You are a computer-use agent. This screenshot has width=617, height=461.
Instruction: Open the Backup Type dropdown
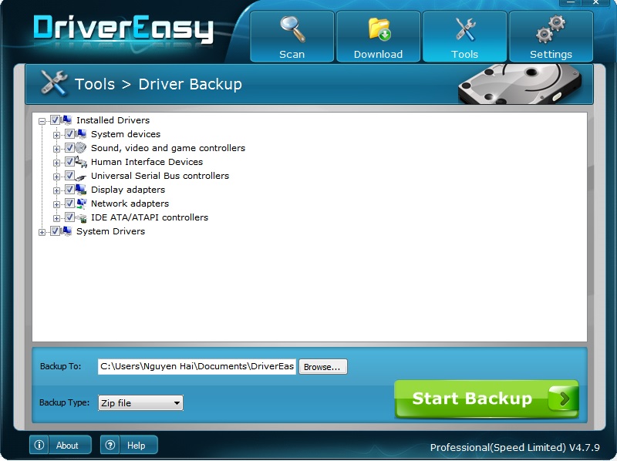coord(140,402)
